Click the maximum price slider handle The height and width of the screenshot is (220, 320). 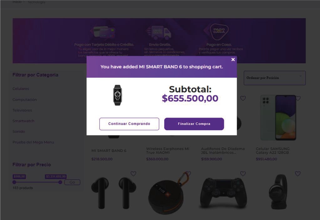60,182
